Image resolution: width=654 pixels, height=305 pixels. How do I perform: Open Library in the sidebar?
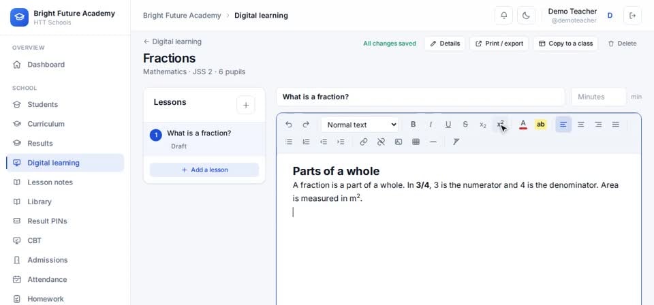click(65, 202)
